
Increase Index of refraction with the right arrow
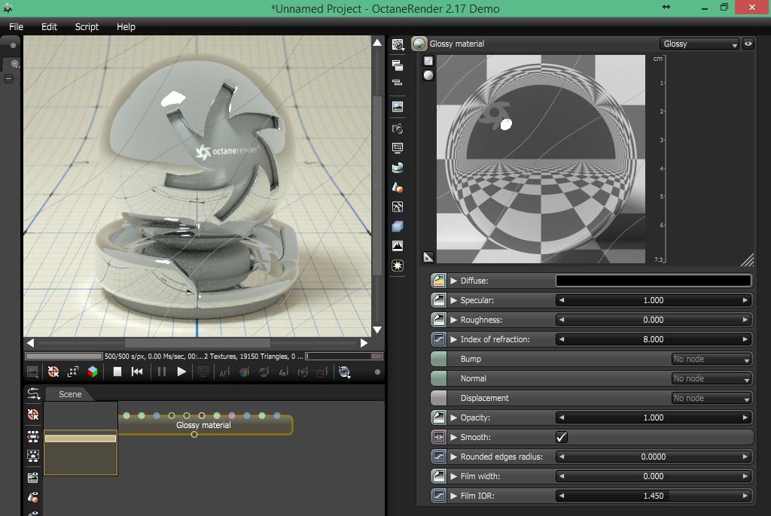click(745, 339)
